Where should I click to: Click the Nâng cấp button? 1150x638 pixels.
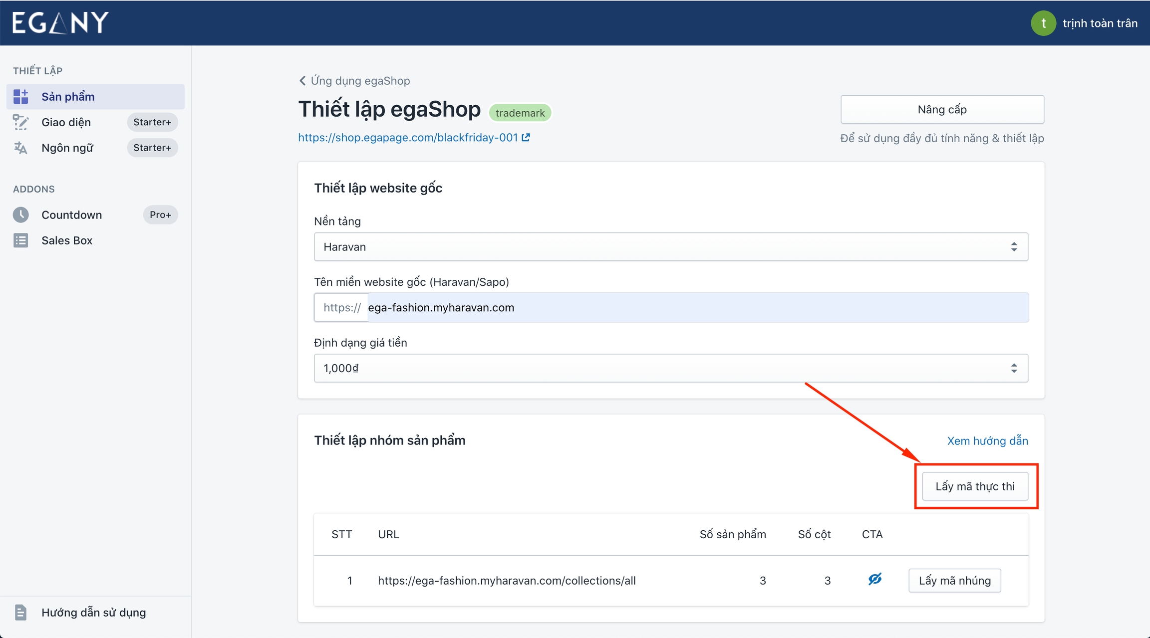point(942,110)
